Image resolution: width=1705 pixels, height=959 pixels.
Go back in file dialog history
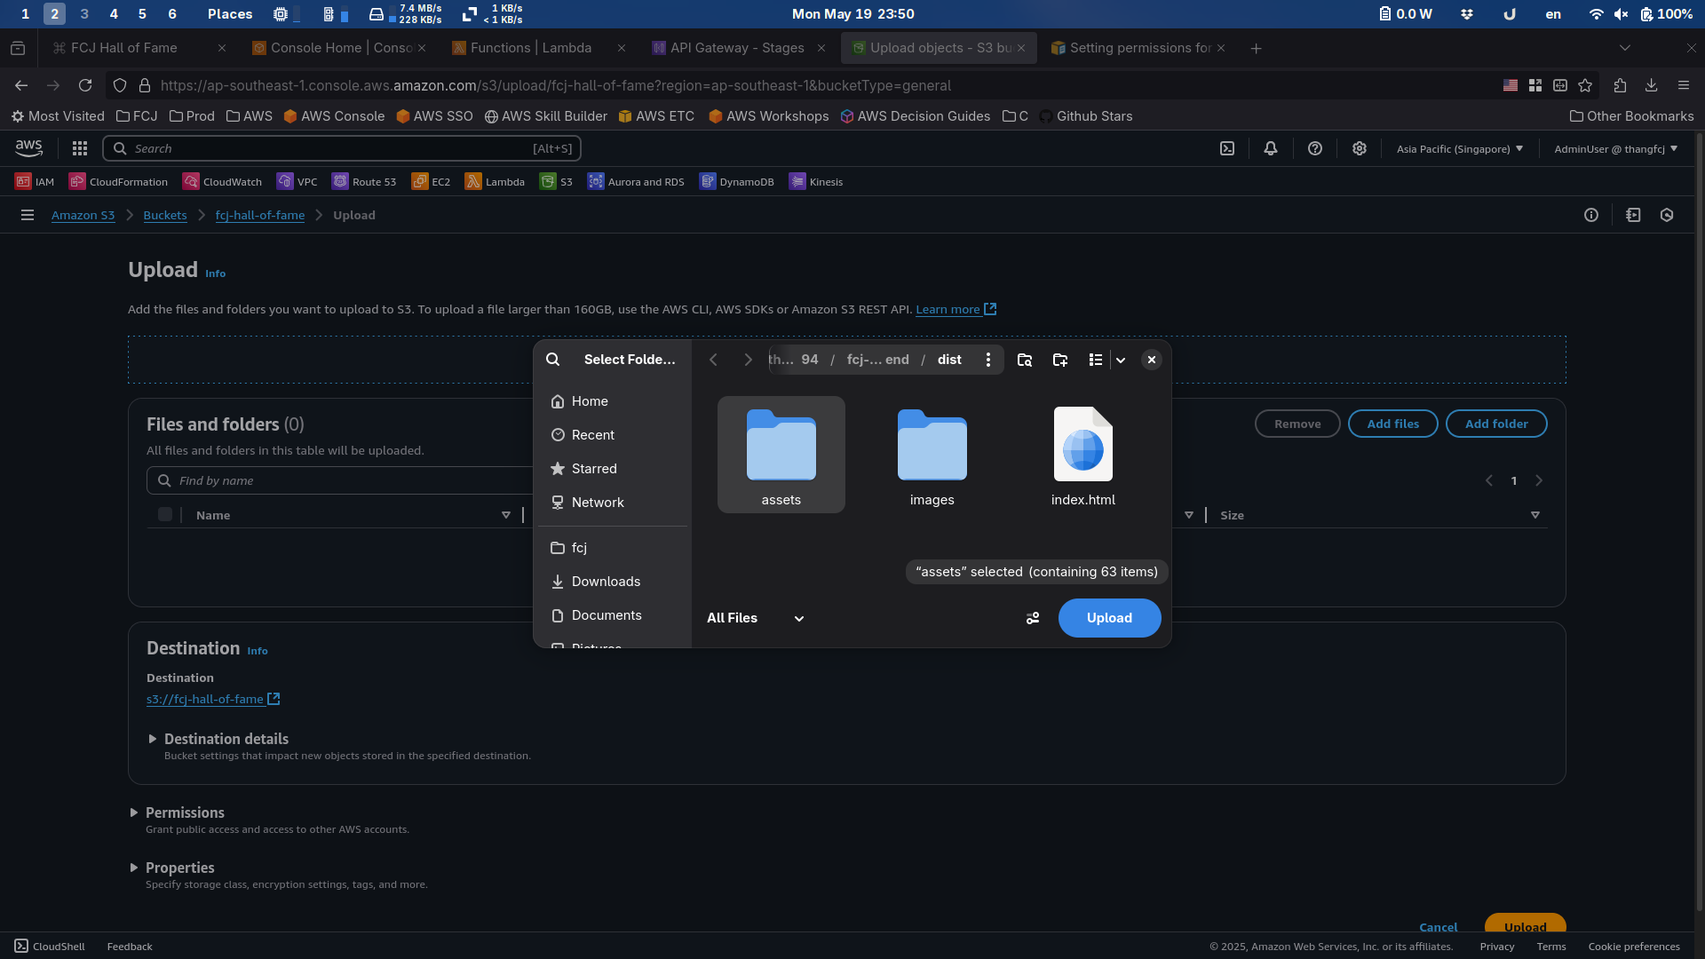713,360
